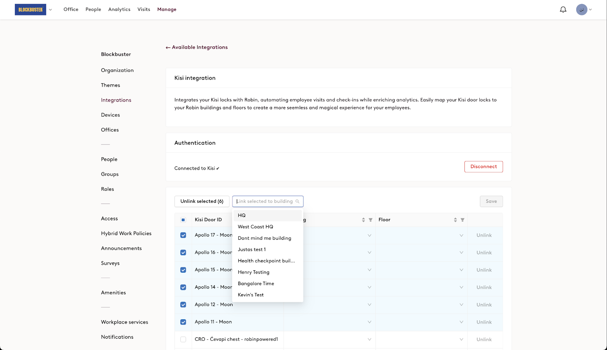Sort the Floor column
Screen dimensions: 607x350
click(x=455, y=220)
